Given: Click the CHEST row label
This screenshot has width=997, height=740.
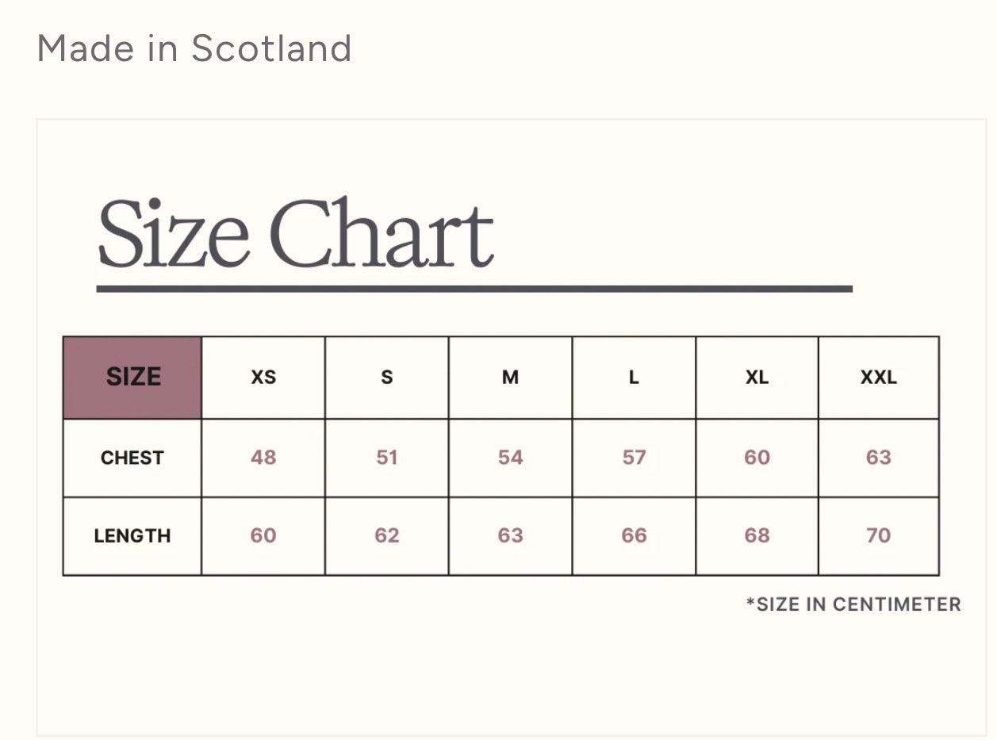Looking at the screenshot, I should click(132, 458).
